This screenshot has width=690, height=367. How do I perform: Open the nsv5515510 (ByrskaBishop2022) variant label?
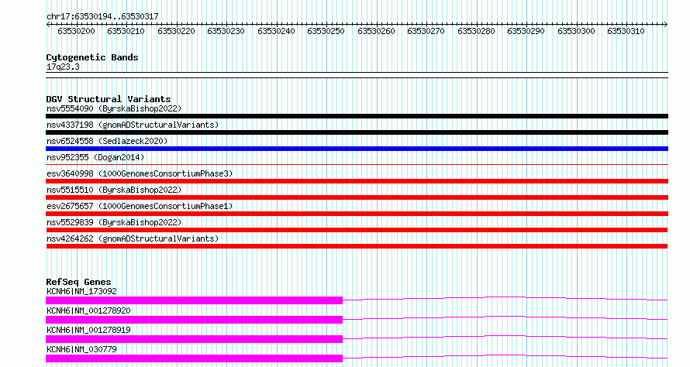114,190
